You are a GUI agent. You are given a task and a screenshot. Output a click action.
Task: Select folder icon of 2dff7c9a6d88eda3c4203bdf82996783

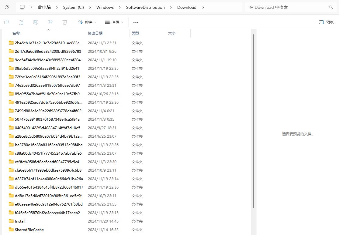pos(11,51)
